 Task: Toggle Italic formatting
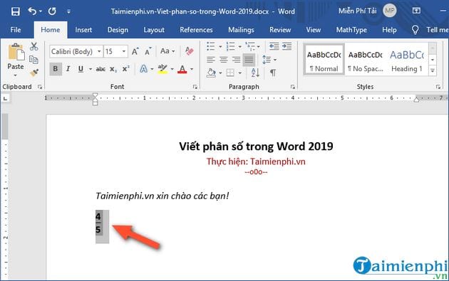68,69
